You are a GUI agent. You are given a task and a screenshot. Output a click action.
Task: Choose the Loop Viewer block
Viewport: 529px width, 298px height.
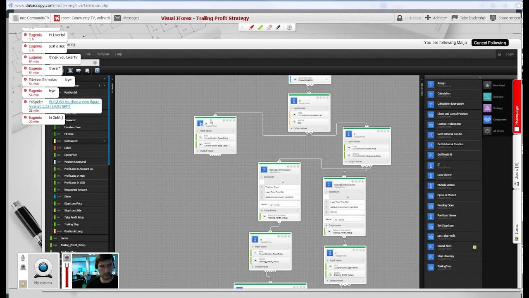coord(453,175)
